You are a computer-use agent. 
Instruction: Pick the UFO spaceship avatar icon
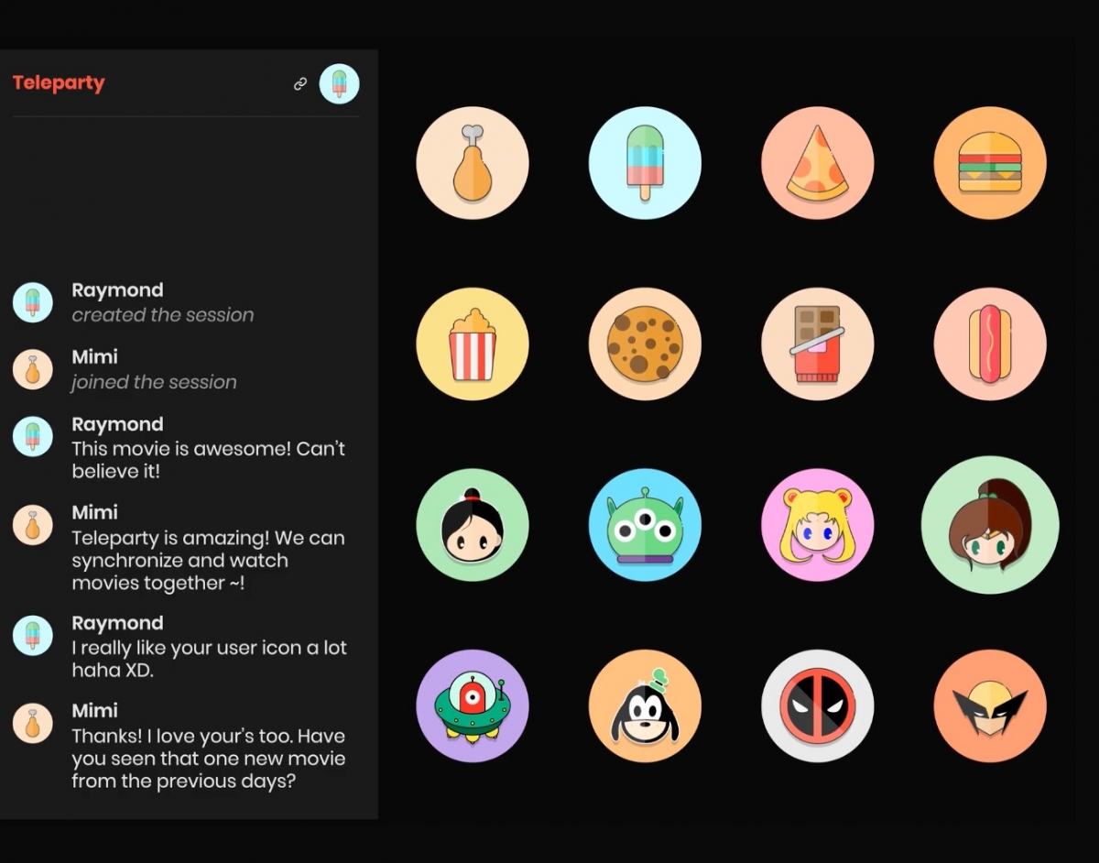473,706
